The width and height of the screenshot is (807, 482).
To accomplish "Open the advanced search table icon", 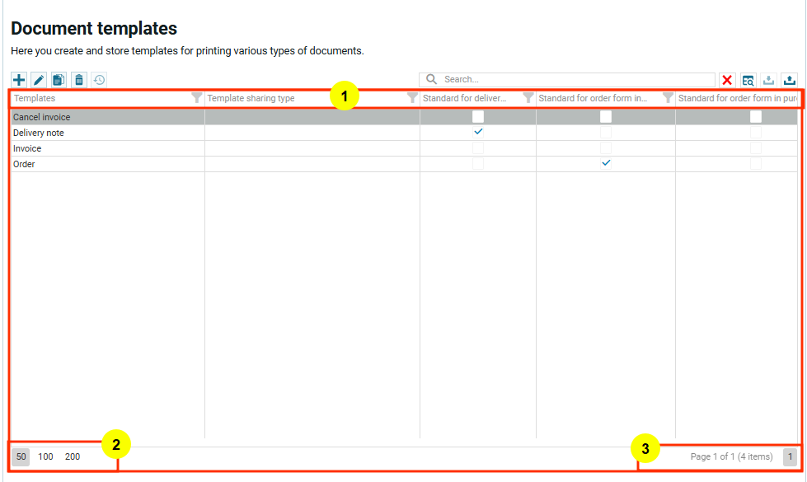I will coord(748,80).
